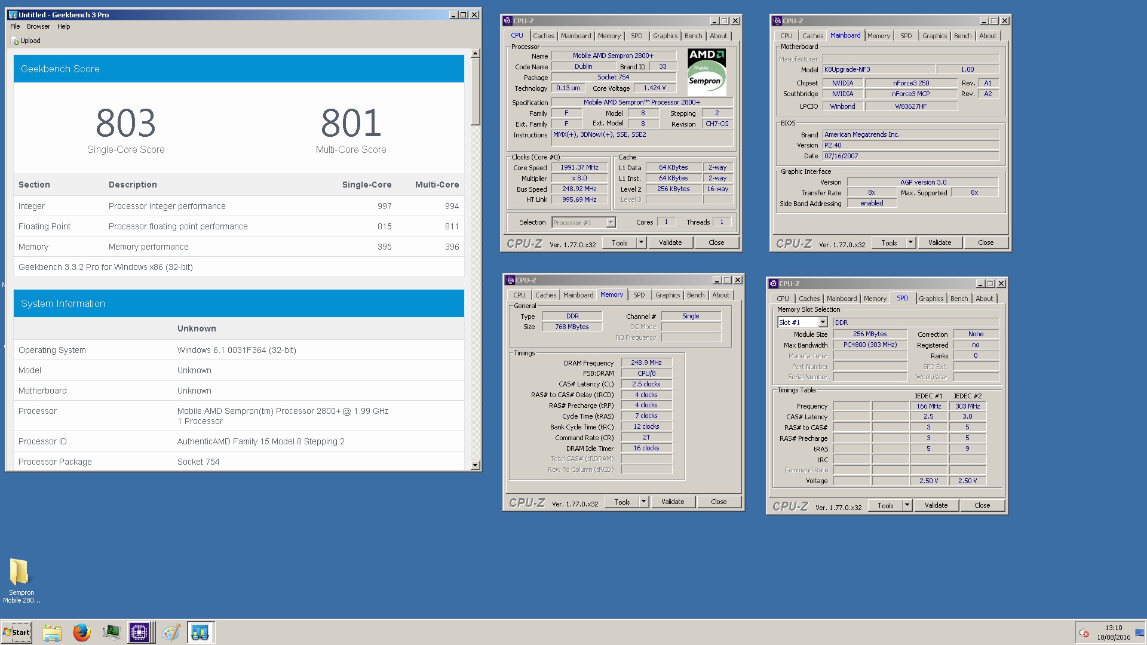This screenshot has width=1147, height=645.
Task: Click the Processor Package Socket 754 row
Action: (x=239, y=462)
